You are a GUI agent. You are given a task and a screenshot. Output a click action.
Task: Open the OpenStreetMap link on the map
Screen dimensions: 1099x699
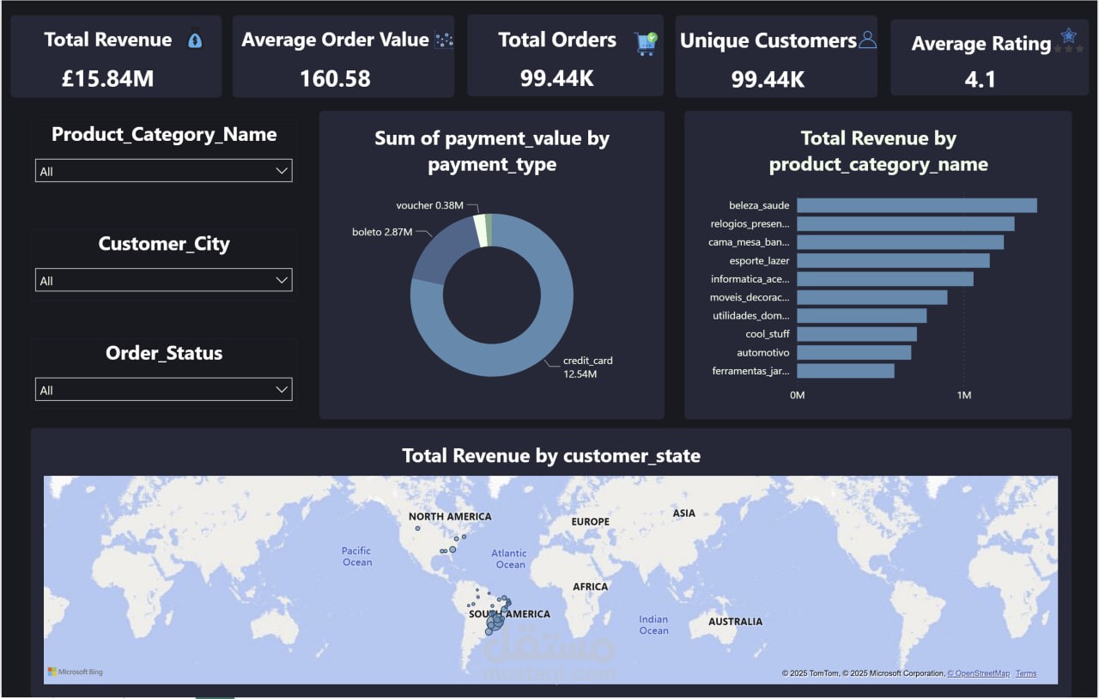click(979, 674)
